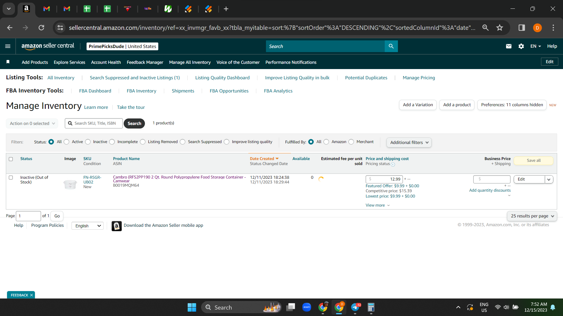Expand the quantity discounts chevron
The image size is (563, 316).
(509, 195)
